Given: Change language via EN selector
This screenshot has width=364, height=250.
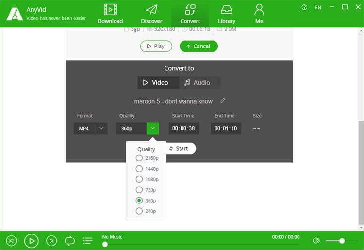Looking at the screenshot, I should [318, 7].
